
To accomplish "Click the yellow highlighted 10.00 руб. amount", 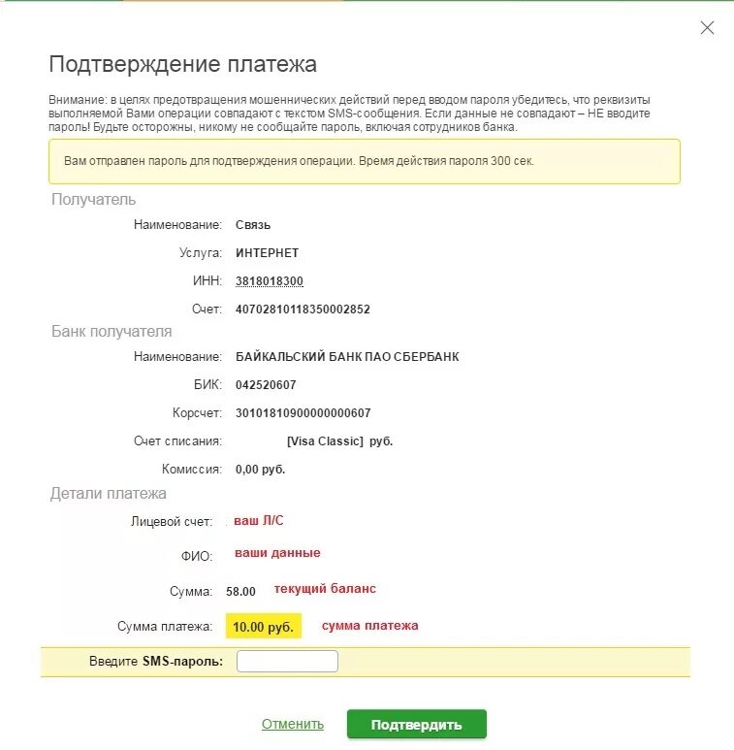I will [264, 626].
